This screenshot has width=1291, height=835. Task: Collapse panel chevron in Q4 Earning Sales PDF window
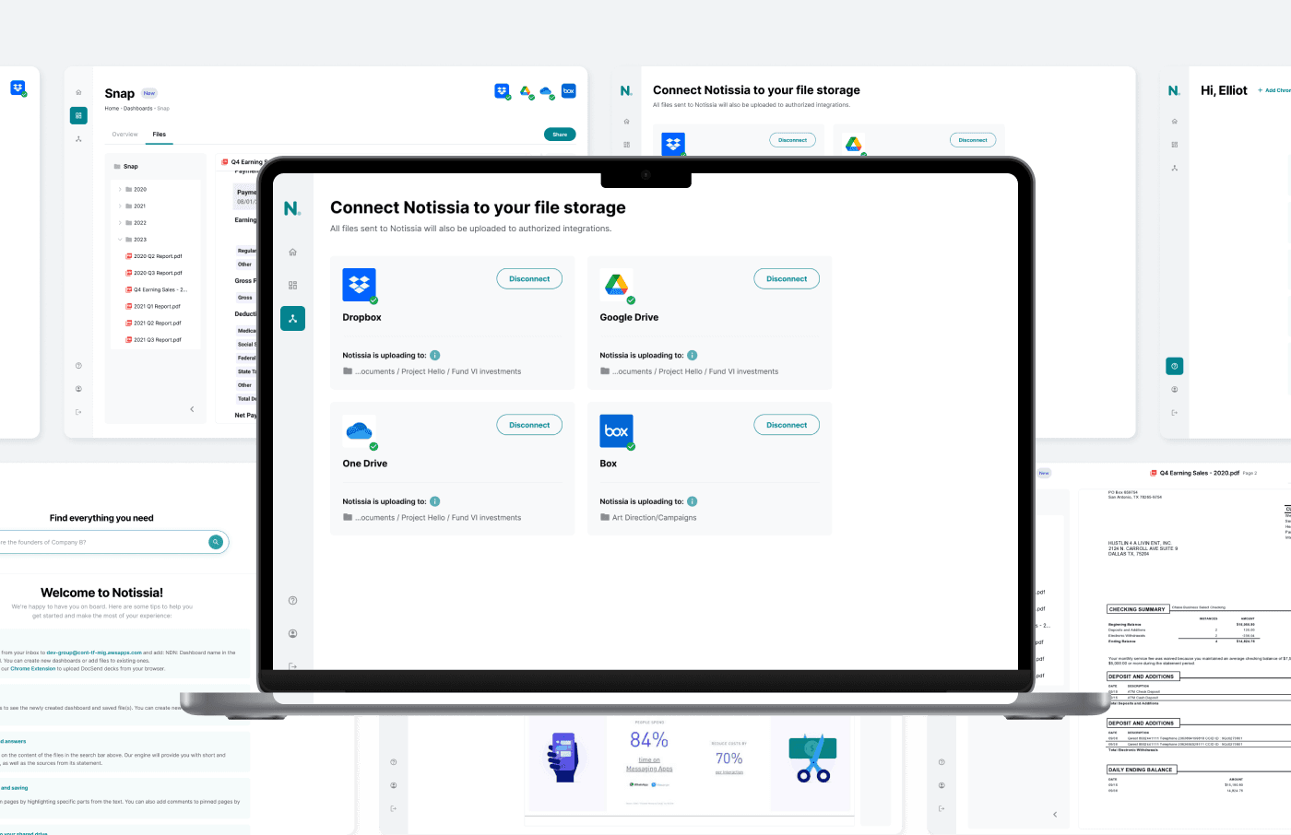click(x=1055, y=815)
